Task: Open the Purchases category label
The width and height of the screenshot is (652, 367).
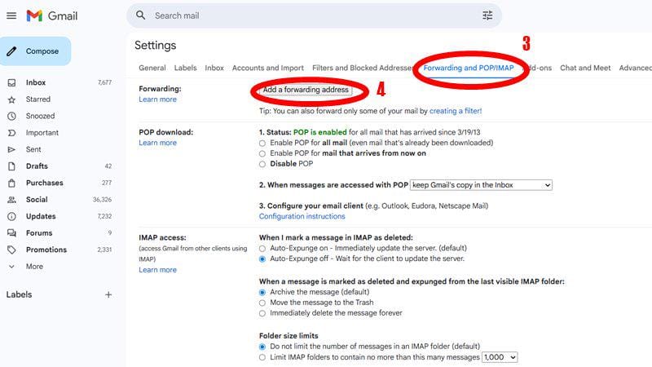Action: pyautogui.click(x=45, y=183)
